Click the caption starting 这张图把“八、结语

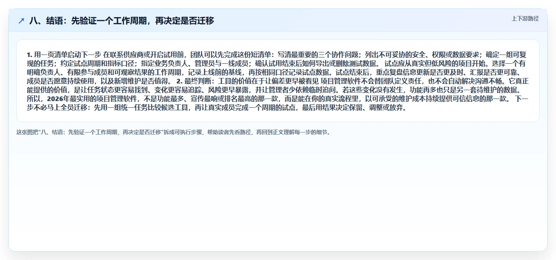pyautogui.click(x=173, y=133)
